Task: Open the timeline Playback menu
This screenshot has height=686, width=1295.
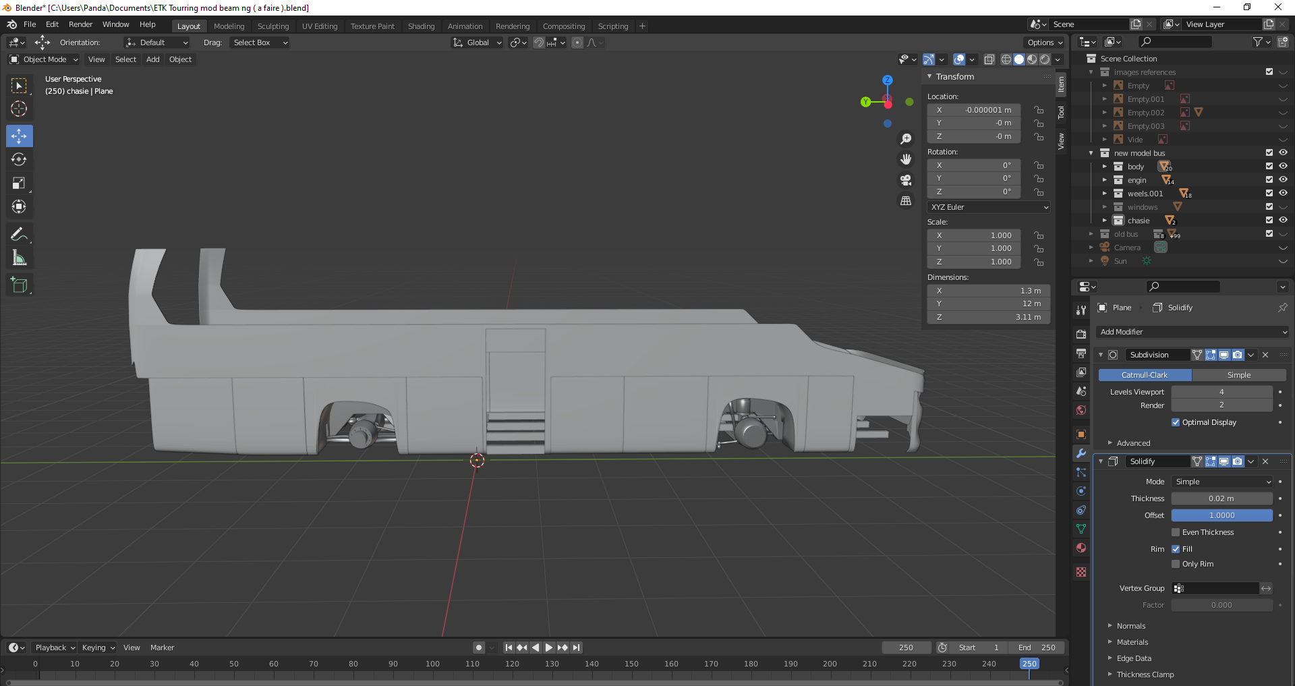Action: [55, 648]
